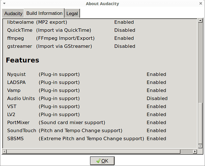
Task: Click the SBSMS feature name
Action: click(16, 138)
